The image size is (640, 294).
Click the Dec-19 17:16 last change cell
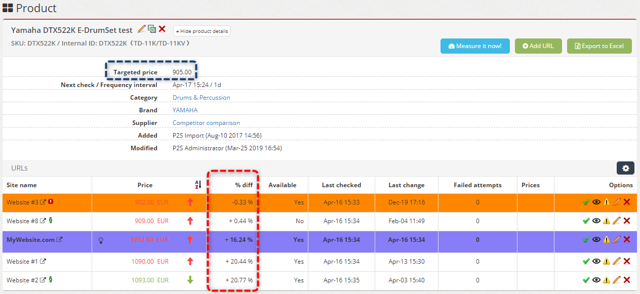click(407, 202)
